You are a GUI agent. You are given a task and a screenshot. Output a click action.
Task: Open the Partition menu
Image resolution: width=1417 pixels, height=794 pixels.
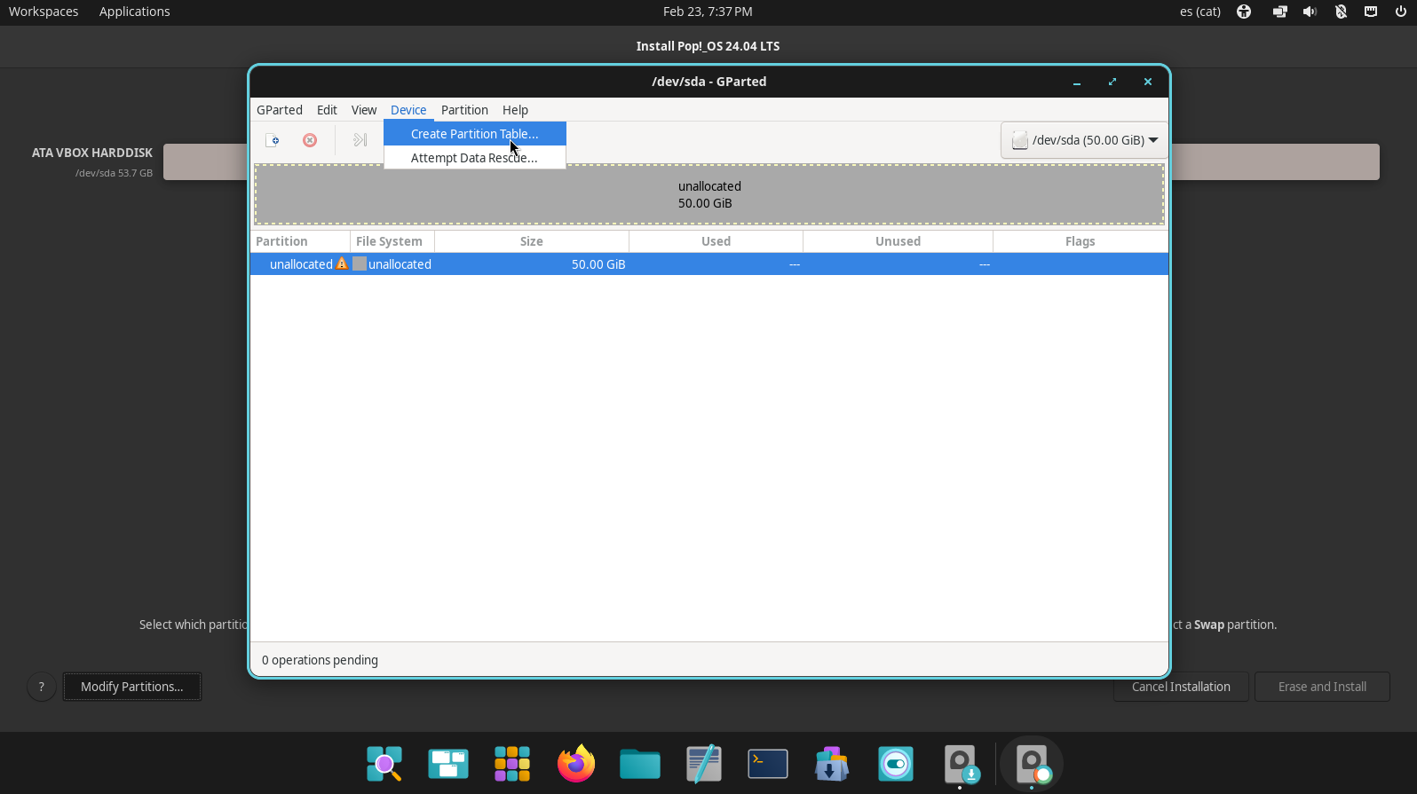[x=464, y=110]
